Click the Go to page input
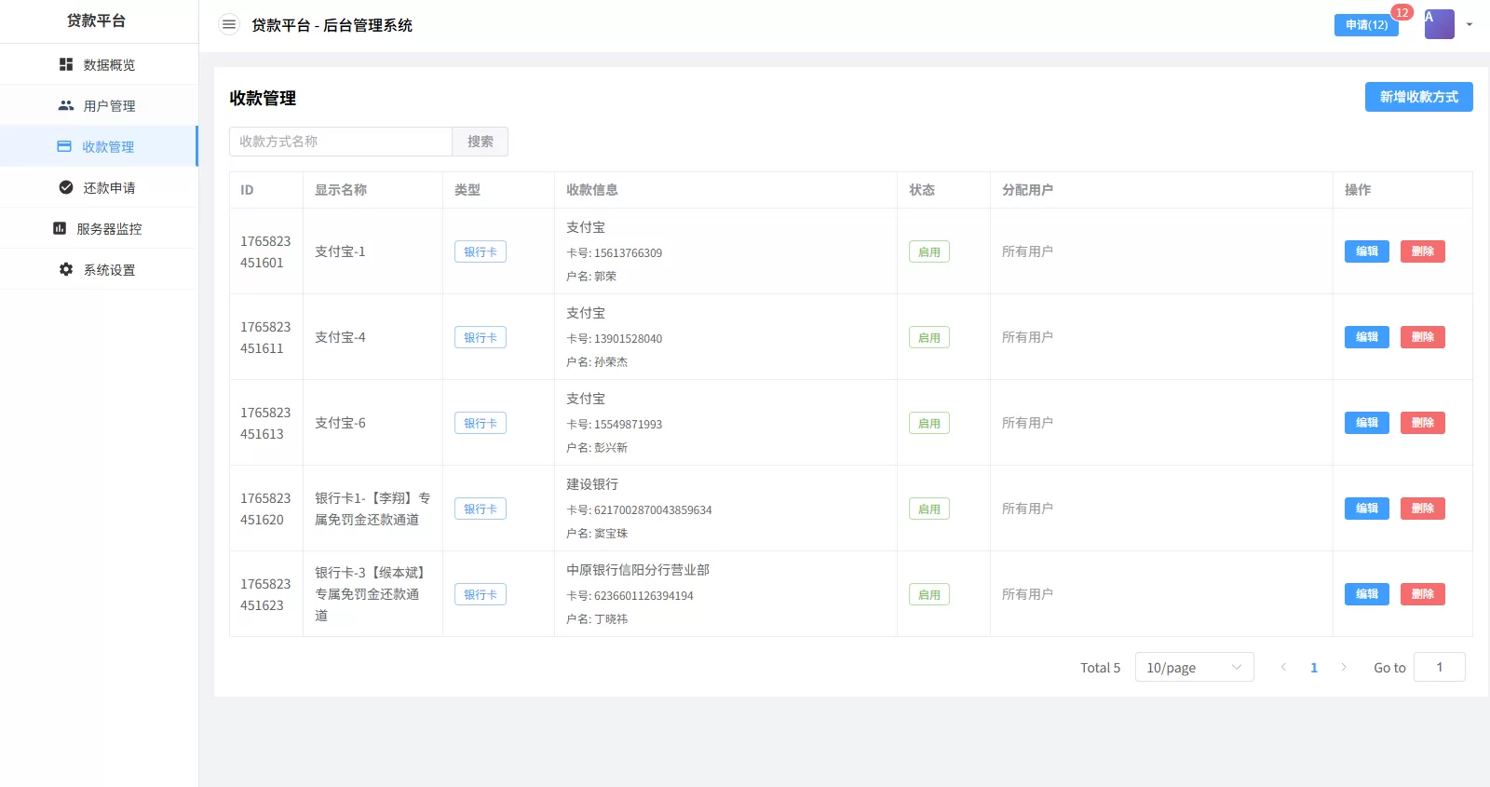Viewport: 1490px width, 787px height. (x=1439, y=667)
